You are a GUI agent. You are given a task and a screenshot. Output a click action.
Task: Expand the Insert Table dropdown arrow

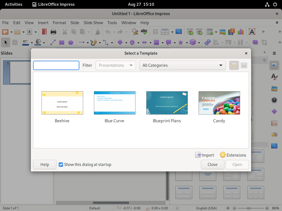tap(216, 32)
